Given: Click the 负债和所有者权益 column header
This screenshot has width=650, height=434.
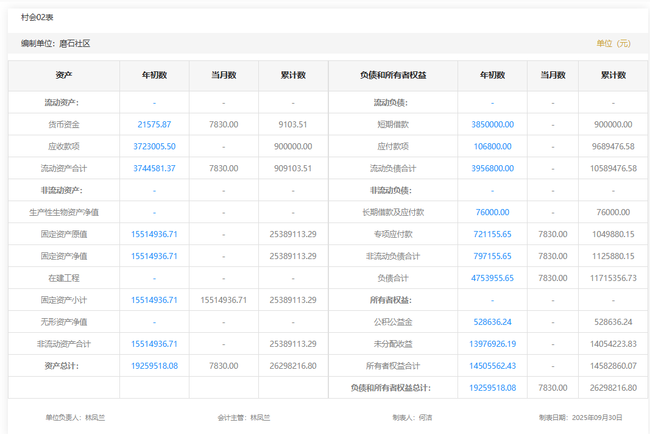Looking at the screenshot, I should 393,76.
